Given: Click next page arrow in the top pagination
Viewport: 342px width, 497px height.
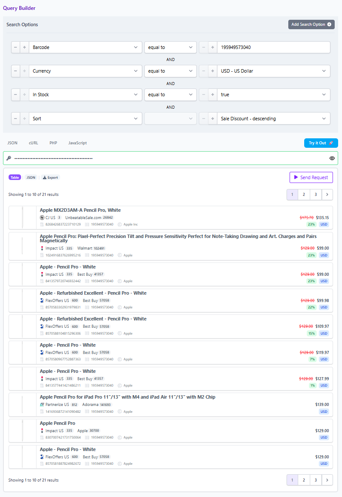Looking at the screenshot, I should click(327, 195).
